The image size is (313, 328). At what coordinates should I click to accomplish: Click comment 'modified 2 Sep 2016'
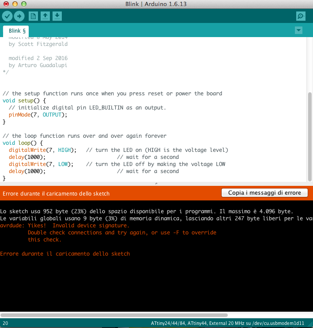pyautogui.click(x=38, y=58)
